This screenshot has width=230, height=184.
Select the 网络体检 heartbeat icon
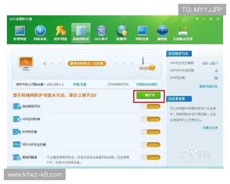[x=40, y=33]
